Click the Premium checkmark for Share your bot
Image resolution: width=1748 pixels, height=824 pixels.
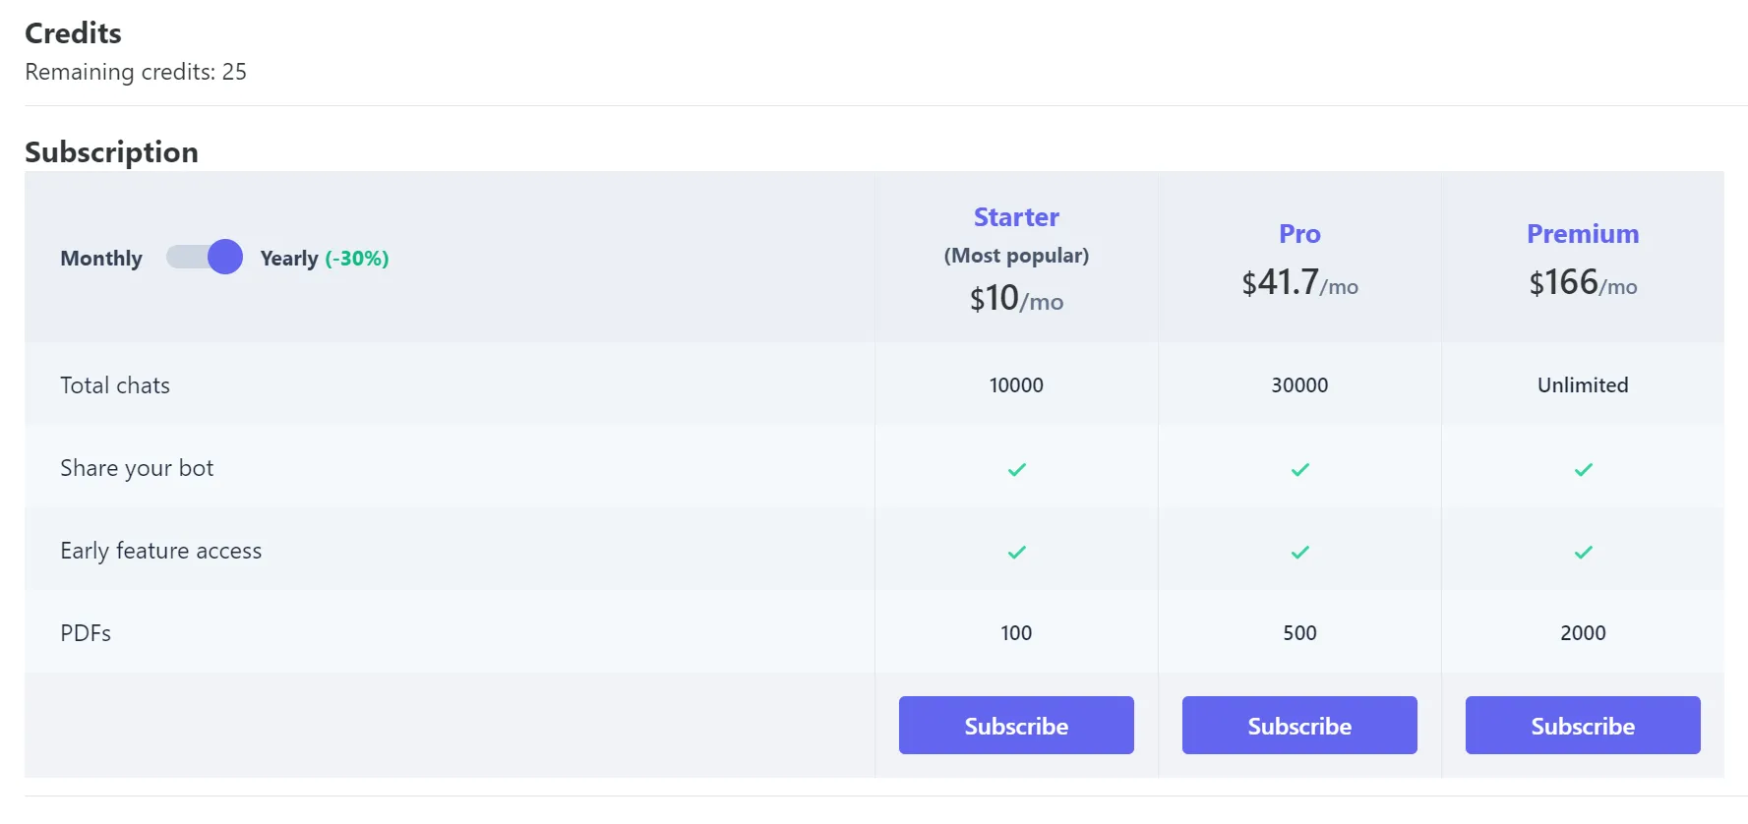tap(1583, 469)
